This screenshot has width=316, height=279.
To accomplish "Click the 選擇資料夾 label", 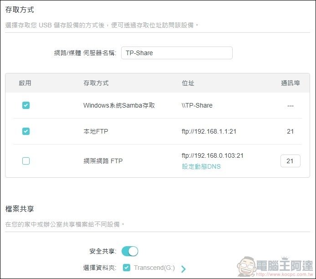I will pos(100,268).
